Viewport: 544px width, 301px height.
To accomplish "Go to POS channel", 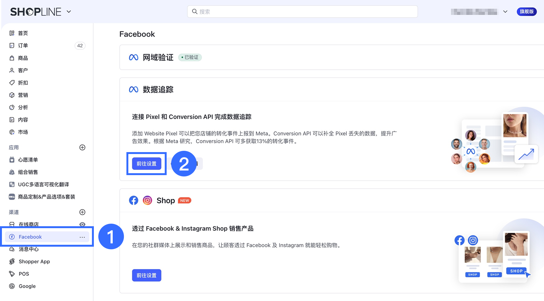I will coord(24,274).
